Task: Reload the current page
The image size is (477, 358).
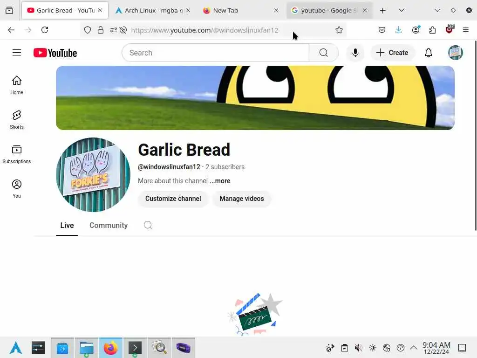Action: tap(45, 30)
